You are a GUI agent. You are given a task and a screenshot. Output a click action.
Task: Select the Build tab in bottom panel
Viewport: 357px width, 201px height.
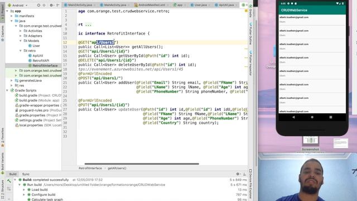click(x=13, y=174)
